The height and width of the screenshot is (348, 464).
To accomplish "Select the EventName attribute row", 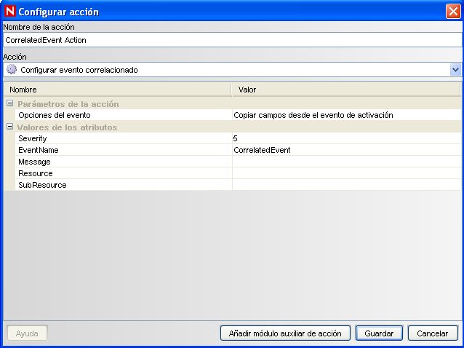I will pyautogui.click(x=239, y=150).
